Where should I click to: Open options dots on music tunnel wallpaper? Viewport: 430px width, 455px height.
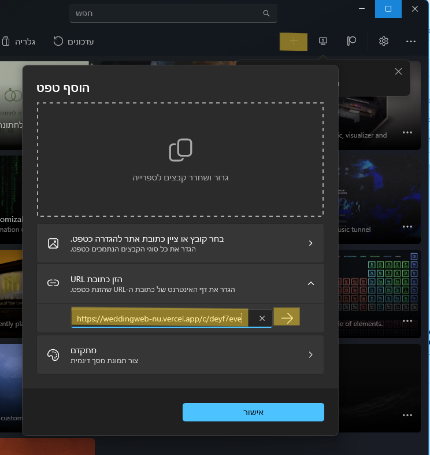407,227
